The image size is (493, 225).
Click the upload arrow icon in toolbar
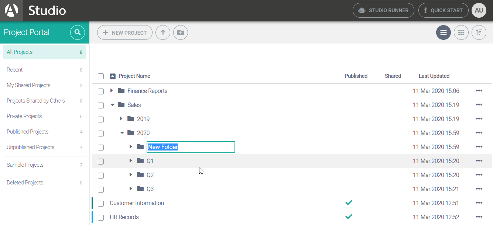163,32
